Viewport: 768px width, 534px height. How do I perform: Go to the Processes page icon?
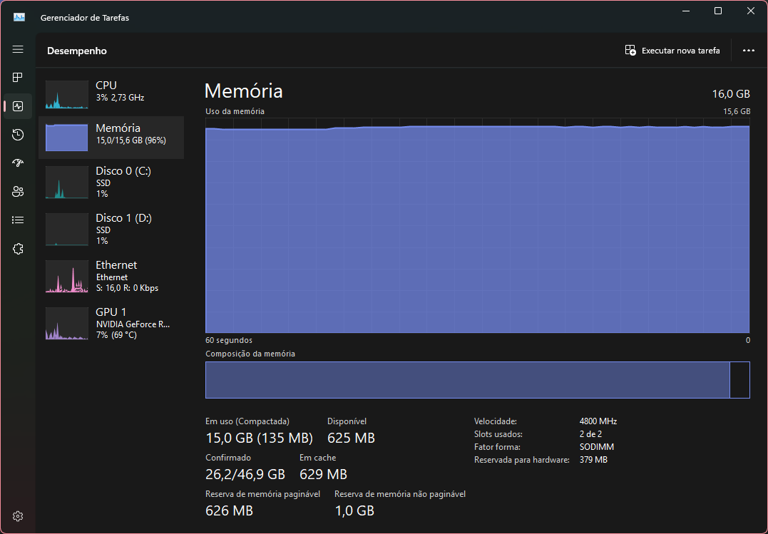[x=18, y=78]
